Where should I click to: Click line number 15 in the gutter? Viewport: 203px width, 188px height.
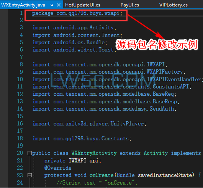(20, 116)
